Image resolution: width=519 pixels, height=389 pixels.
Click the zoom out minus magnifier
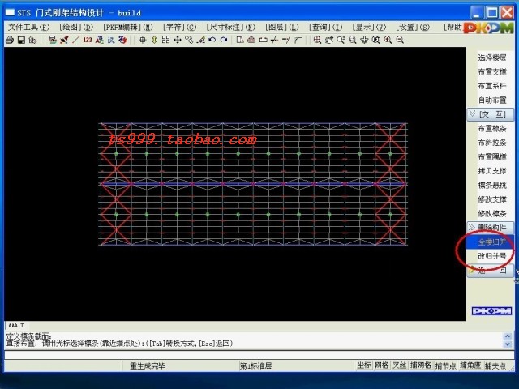coord(400,40)
